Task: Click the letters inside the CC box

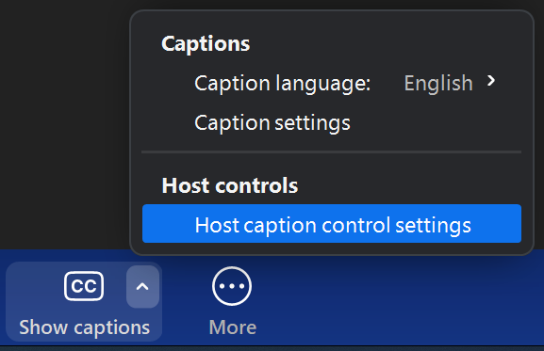Action: point(84,286)
